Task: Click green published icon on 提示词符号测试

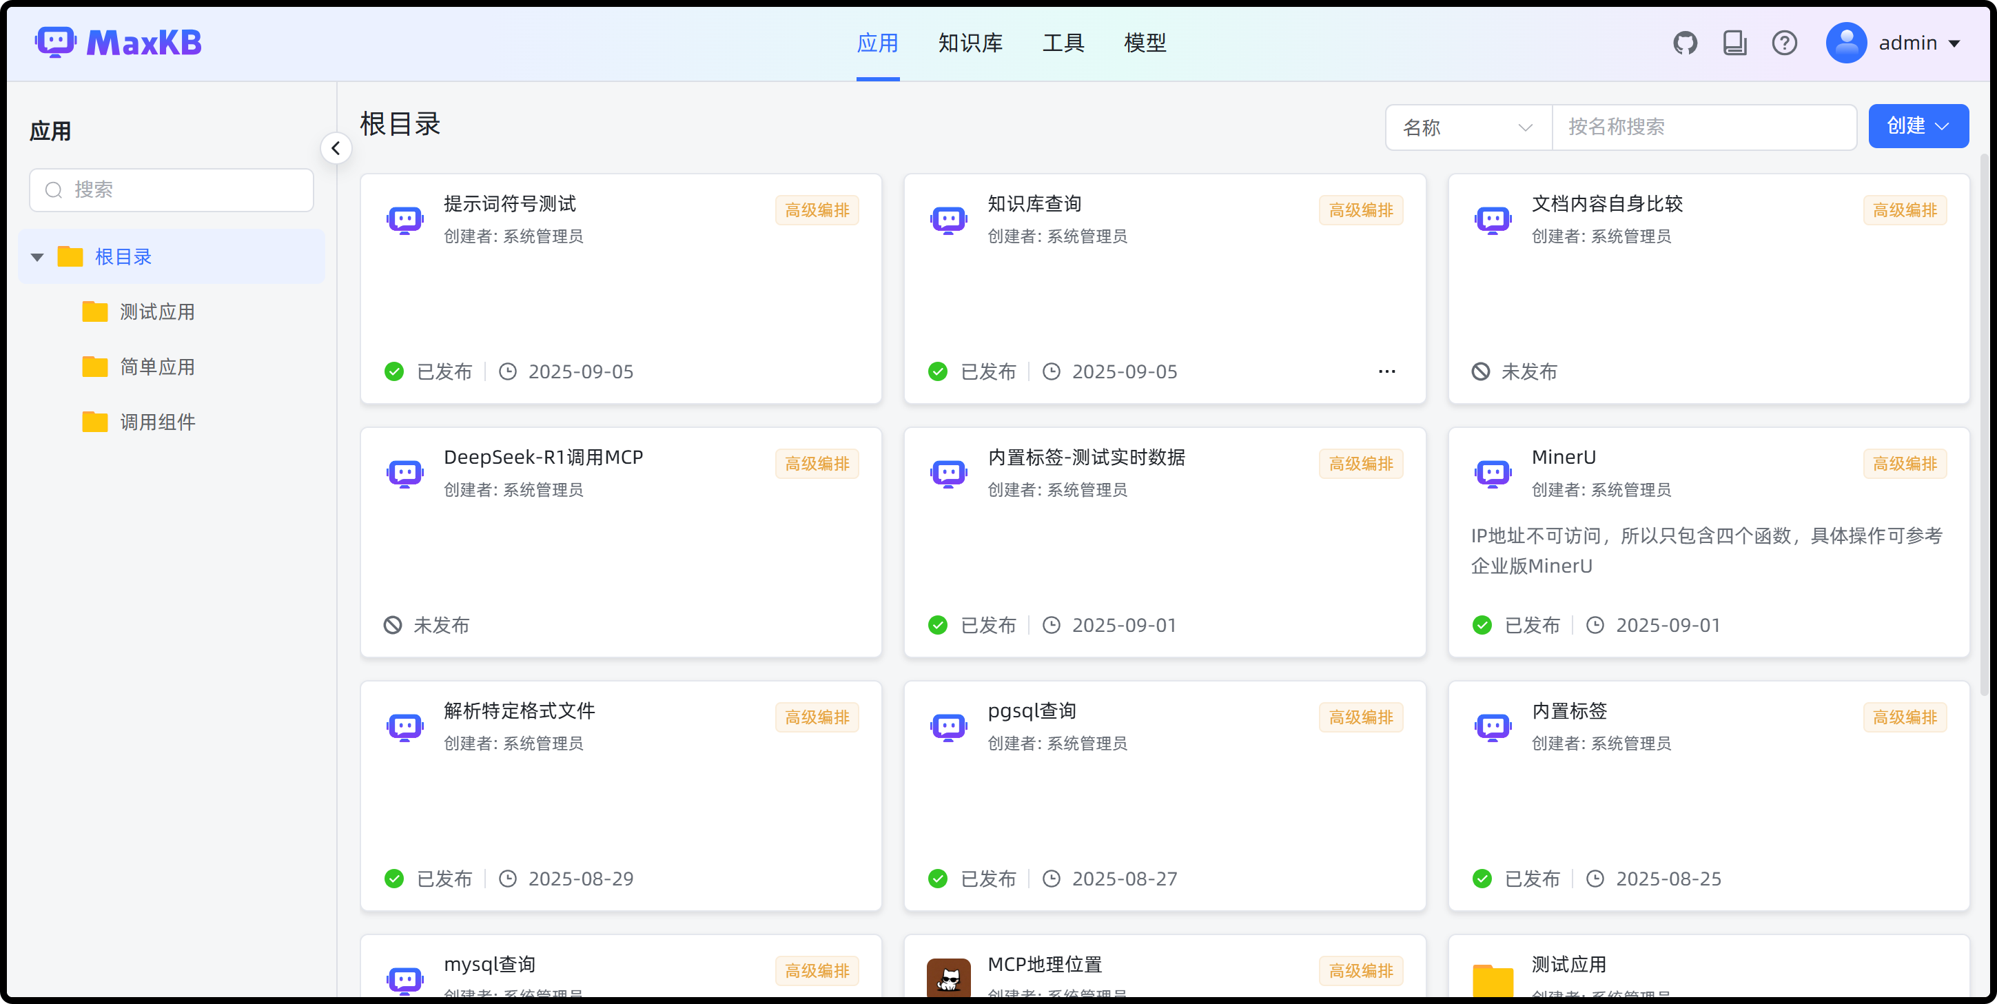Action: click(x=394, y=372)
